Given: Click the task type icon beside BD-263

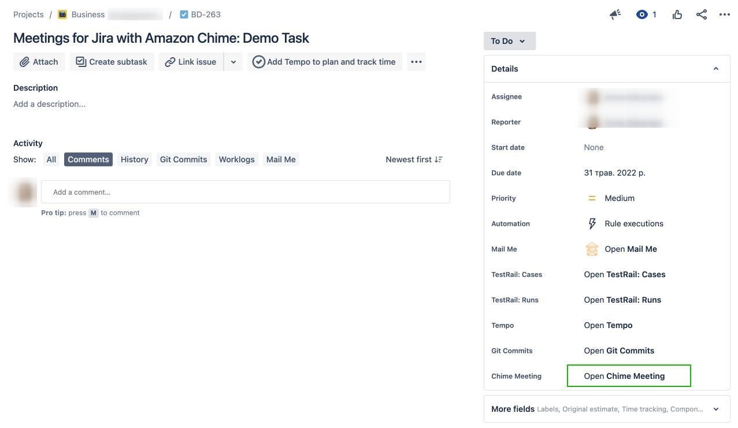Looking at the screenshot, I should pyautogui.click(x=184, y=14).
